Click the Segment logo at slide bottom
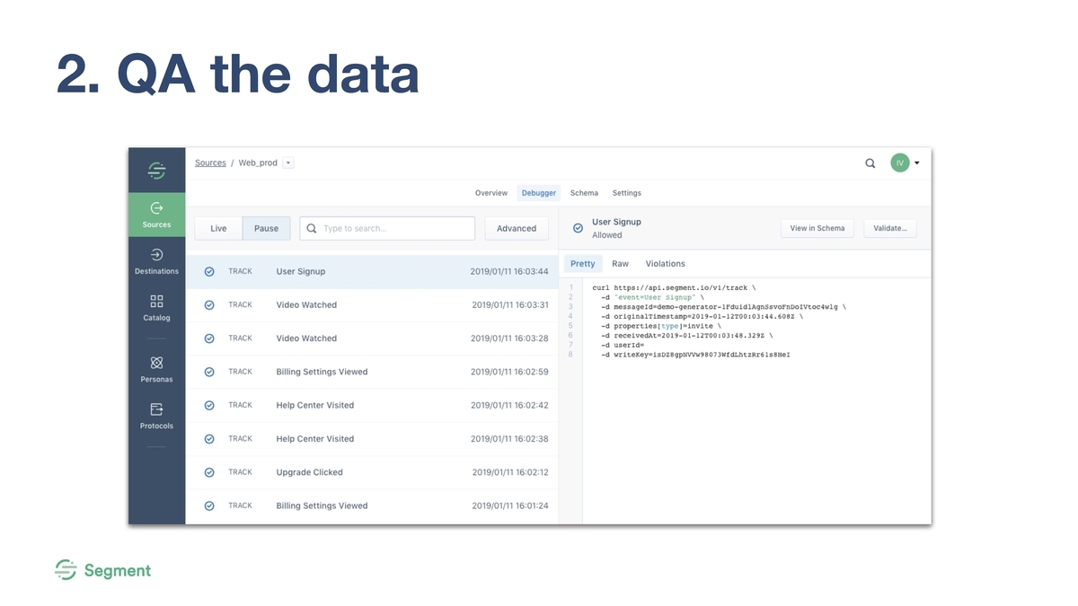 point(102,570)
